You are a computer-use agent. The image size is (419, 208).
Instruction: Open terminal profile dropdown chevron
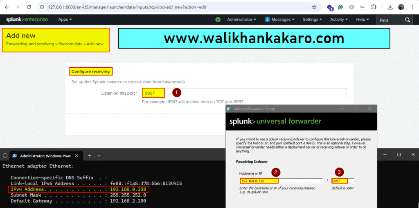coord(99,155)
